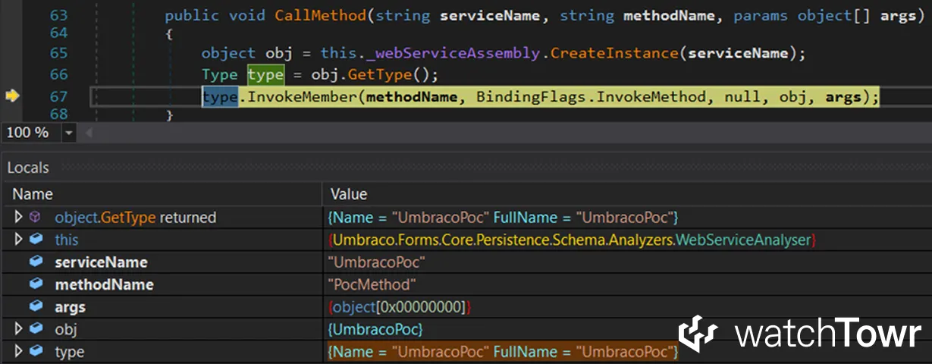The image size is (932, 364).
Task: Expand the 'this' variable node
Action: pos(18,240)
